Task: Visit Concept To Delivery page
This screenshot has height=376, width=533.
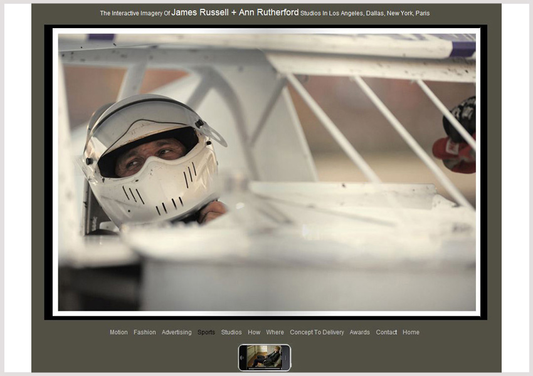Action: 317,332
